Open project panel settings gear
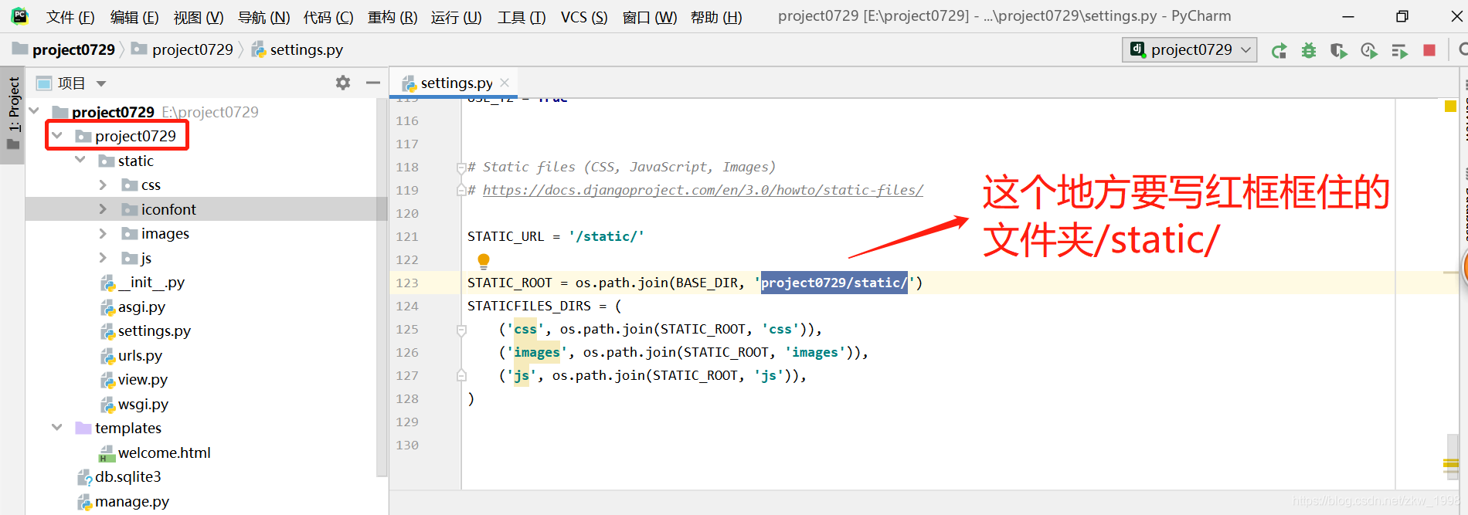The image size is (1468, 515). pos(343,83)
